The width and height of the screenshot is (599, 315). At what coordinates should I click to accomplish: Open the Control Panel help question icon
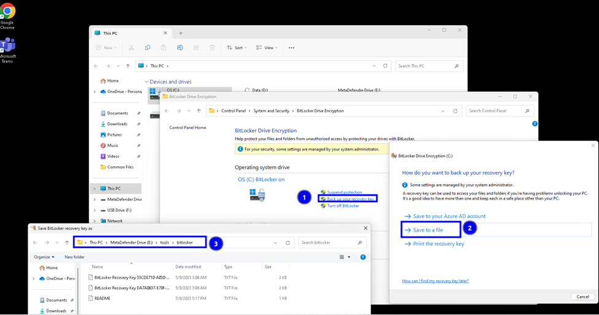(x=534, y=123)
